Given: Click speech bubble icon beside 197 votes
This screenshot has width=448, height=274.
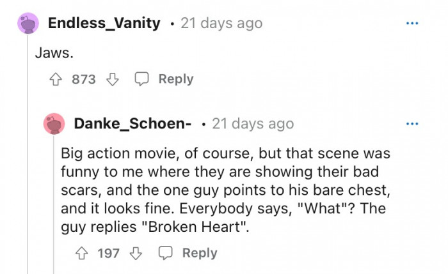Looking at the screenshot, I should (166, 253).
